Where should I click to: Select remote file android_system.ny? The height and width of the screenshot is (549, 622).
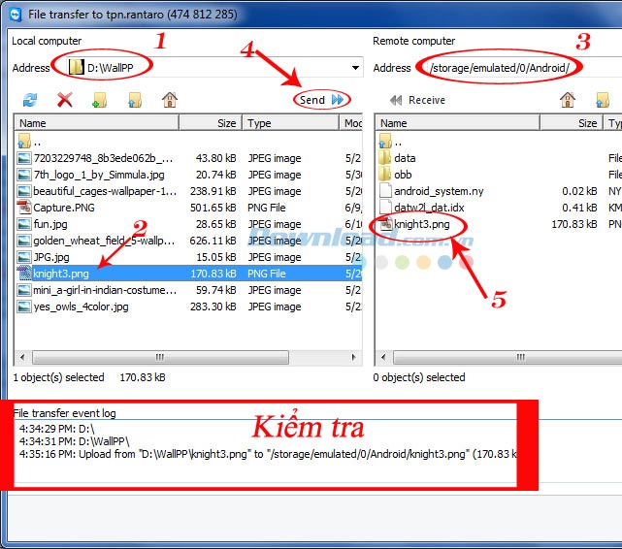(439, 191)
